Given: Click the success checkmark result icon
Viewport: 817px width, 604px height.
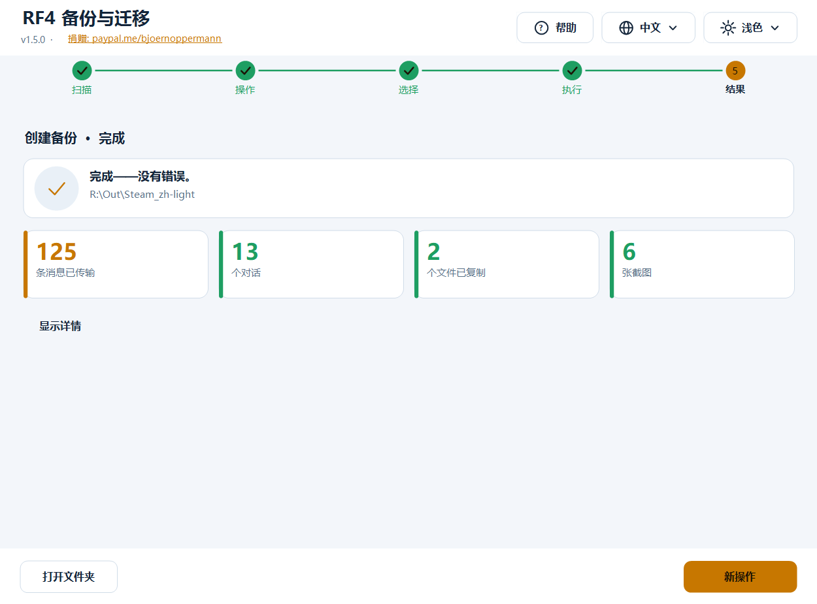Looking at the screenshot, I should click(57, 189).
